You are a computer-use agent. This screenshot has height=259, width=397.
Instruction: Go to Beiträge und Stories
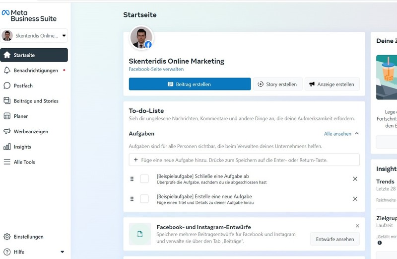pyautogui.click(x=34, y=101)
